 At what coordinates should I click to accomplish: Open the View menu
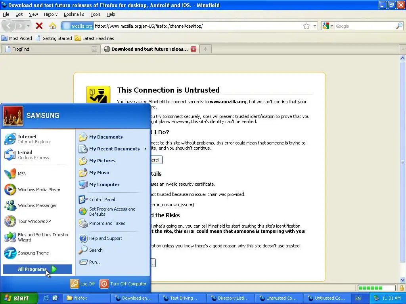point(33,14)
